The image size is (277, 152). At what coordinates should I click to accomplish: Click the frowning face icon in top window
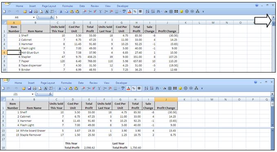pyautogui.click(x=187, y=11)
